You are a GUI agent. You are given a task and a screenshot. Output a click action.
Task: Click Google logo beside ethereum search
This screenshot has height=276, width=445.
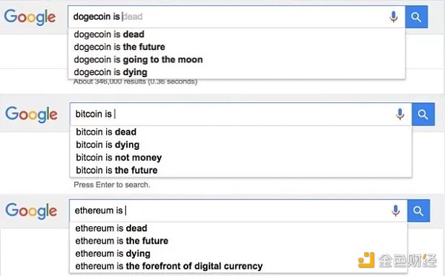(31, 211)
